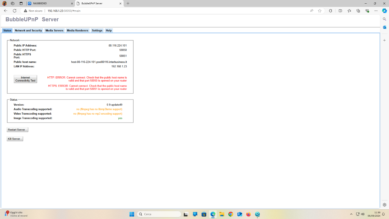Click the HTTPS error message
Image resolution: width=389 pixels, height=219 pixels.
[x=87, y=87]
